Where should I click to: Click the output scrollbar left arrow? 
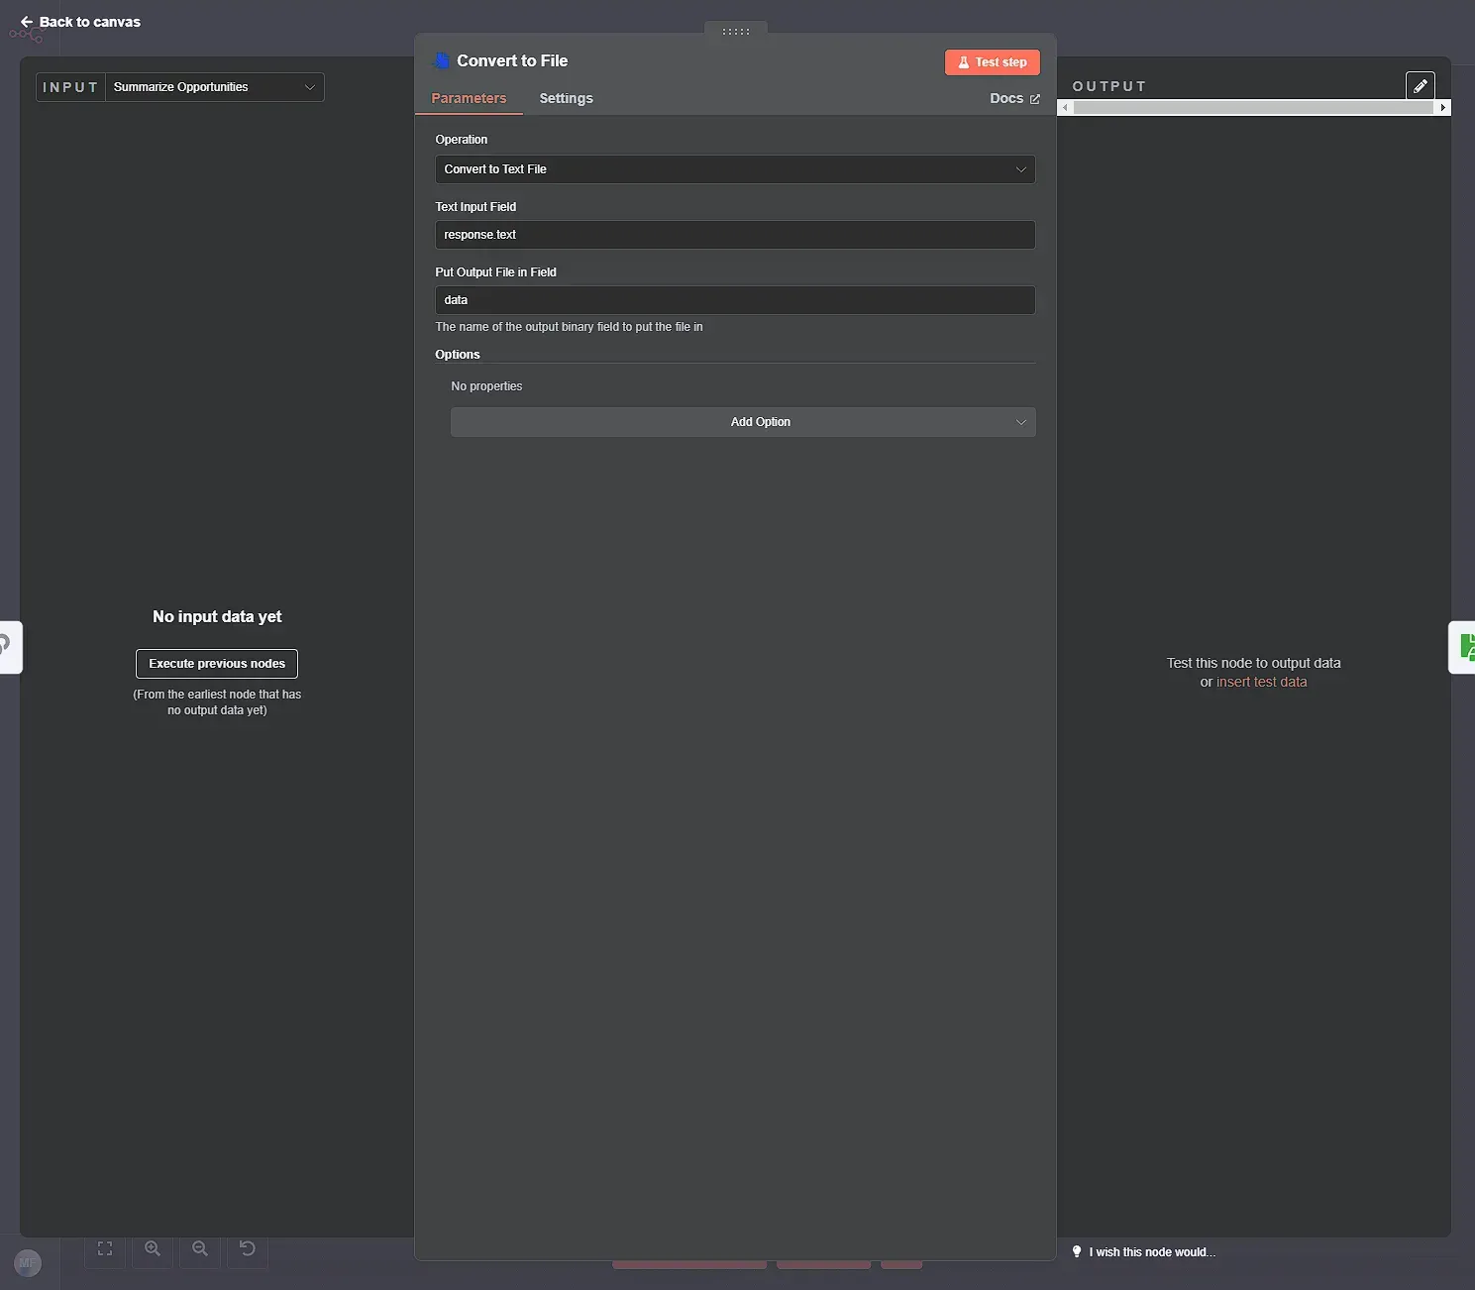tap(1065, 107)
